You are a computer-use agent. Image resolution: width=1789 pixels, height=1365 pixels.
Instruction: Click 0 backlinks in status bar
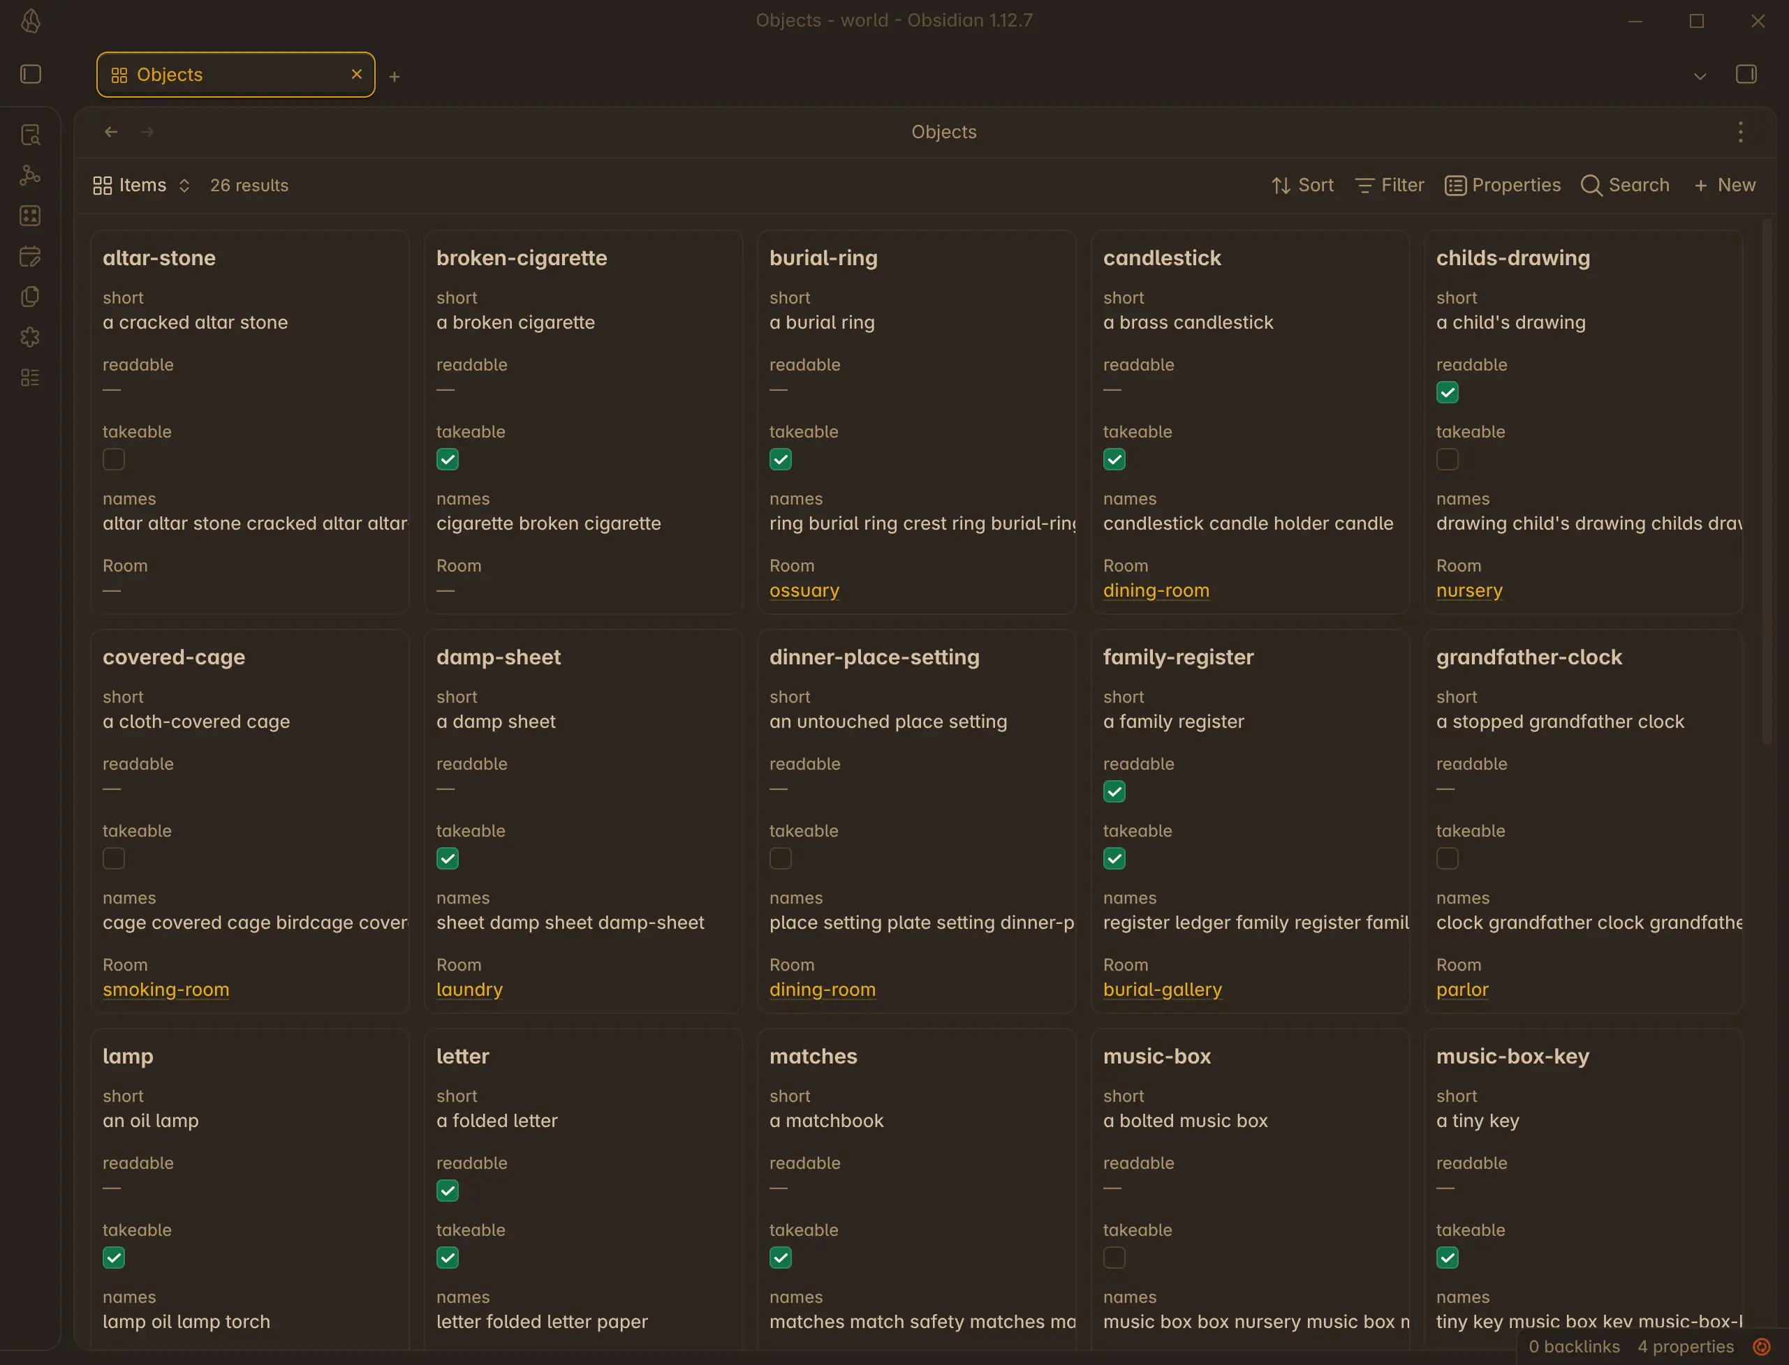coord(1574,1346)
